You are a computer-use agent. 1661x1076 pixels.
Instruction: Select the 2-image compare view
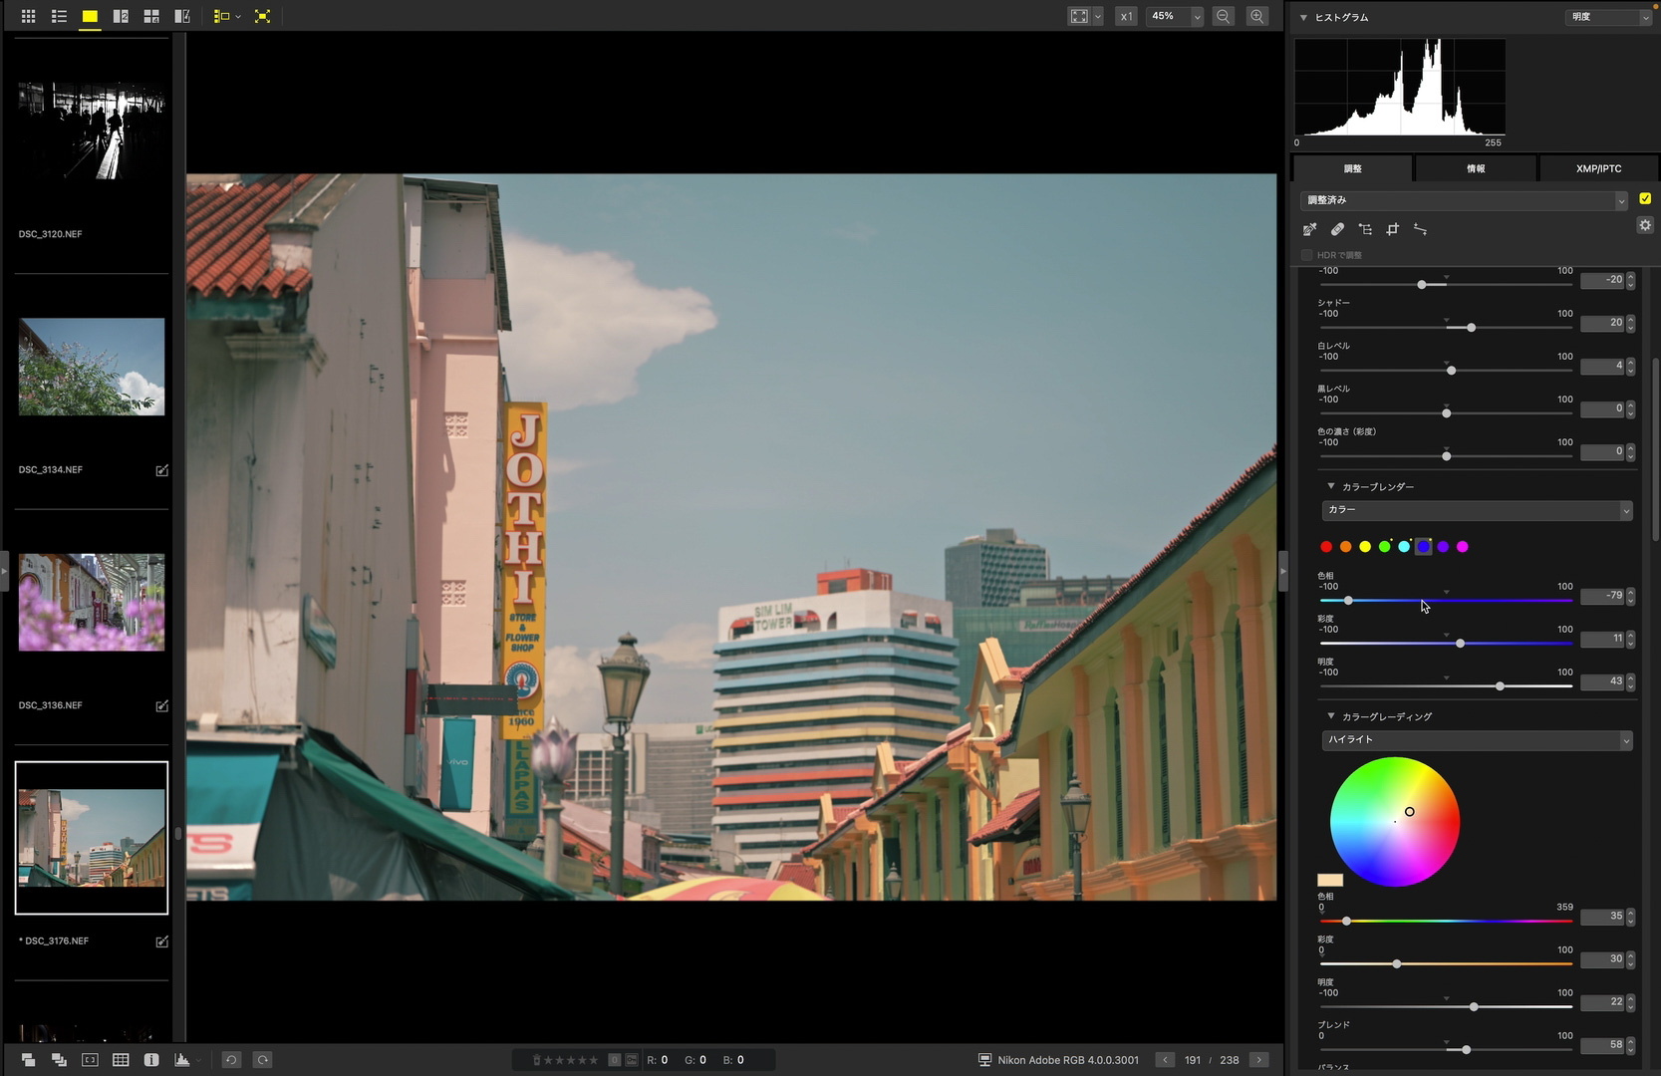(x=121, y=16)
